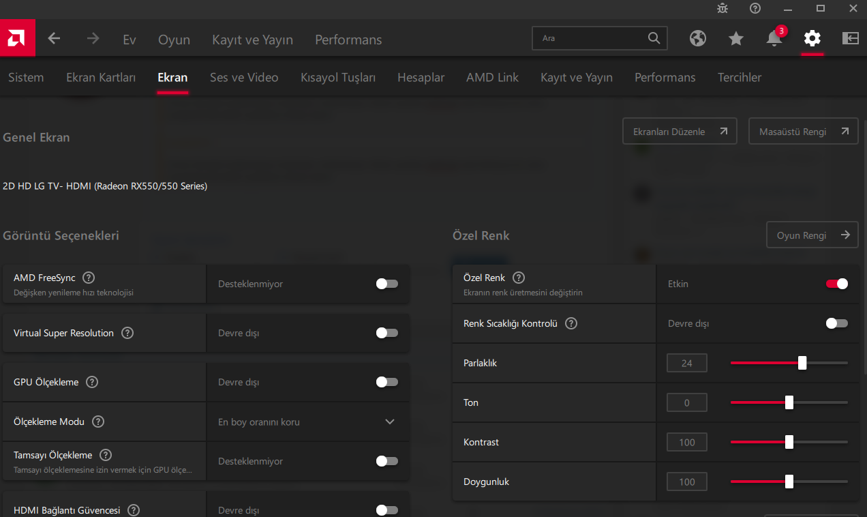Click the vertical scrollbar

click(x=864, y=247)
